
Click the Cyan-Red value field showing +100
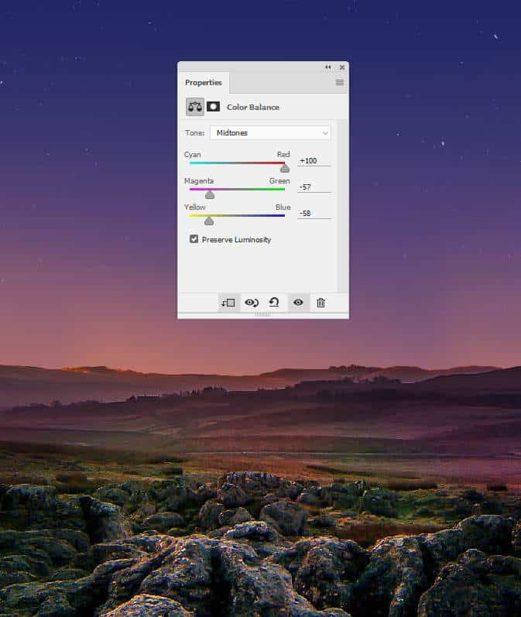click(314, 160)
